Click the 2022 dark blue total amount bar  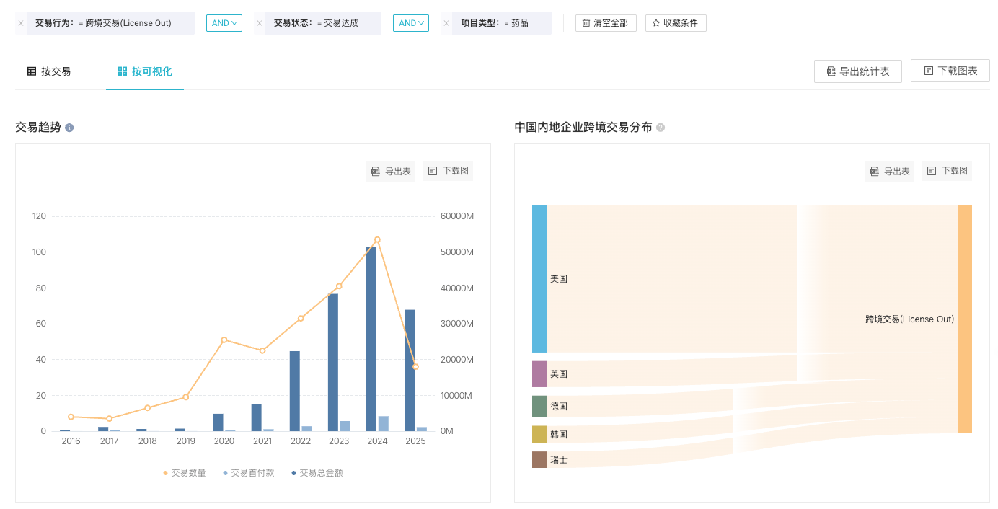pyautogui.click(x=295, y=391)
